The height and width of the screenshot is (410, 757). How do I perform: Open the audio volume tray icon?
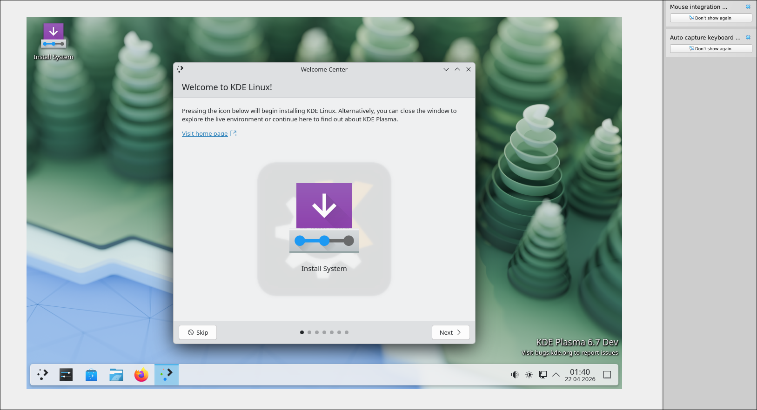coord(515,375)
